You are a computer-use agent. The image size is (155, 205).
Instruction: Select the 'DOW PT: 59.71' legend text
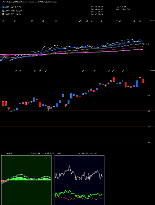(13, 15)
